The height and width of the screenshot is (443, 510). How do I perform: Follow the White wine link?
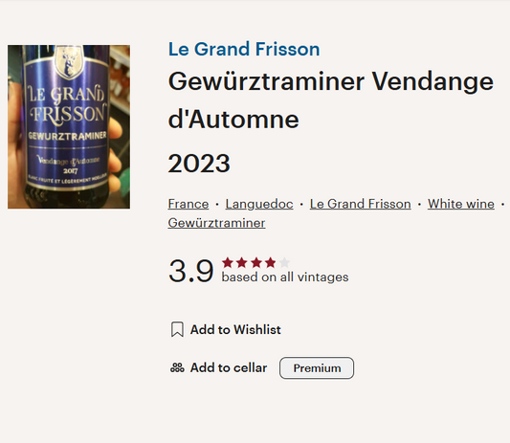click(461, 204)
